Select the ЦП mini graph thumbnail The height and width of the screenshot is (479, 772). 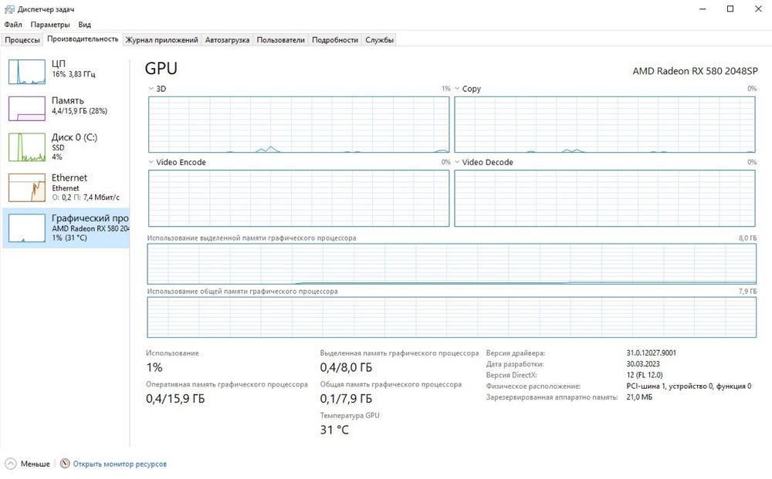[x=27, y=72]
